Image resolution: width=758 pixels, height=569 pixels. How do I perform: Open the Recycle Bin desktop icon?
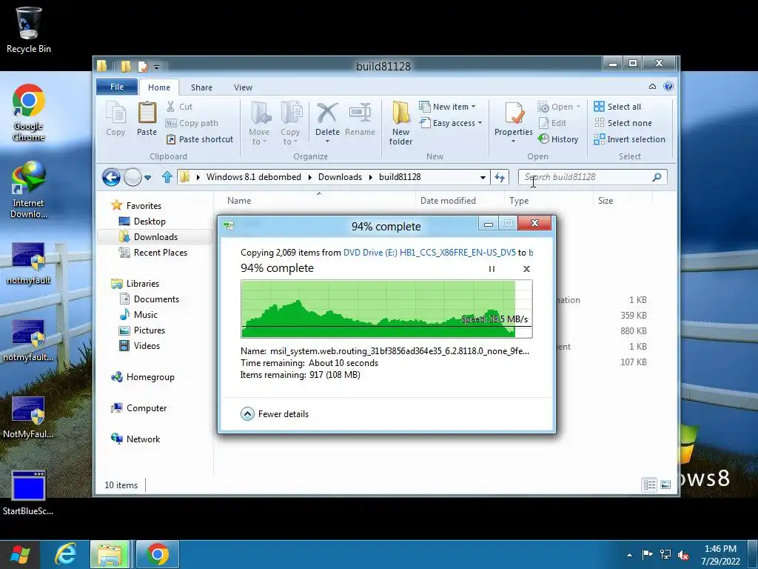point(29,30)
